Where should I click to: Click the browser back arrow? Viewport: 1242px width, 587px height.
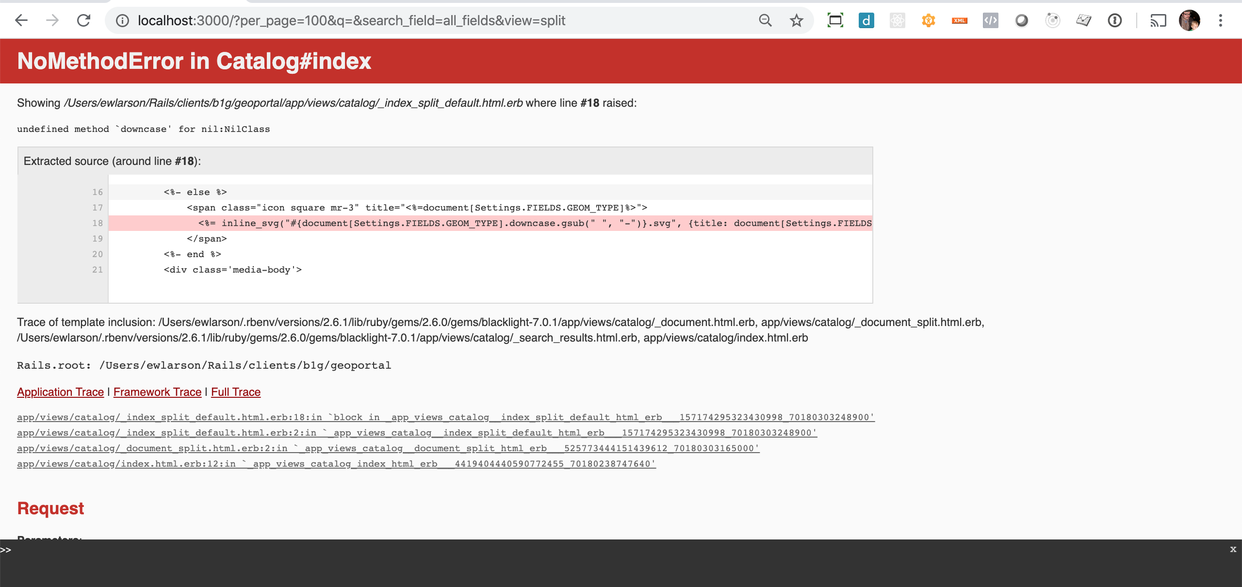[21, 20]
